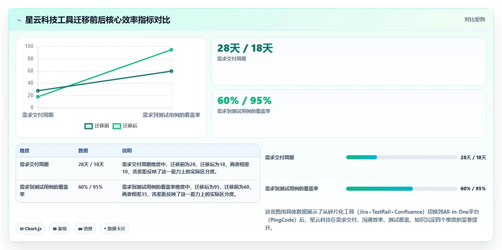Click the 数据卡片 tag chip
The height and width of the screenshot is (250, 502).
coord(114,229)
